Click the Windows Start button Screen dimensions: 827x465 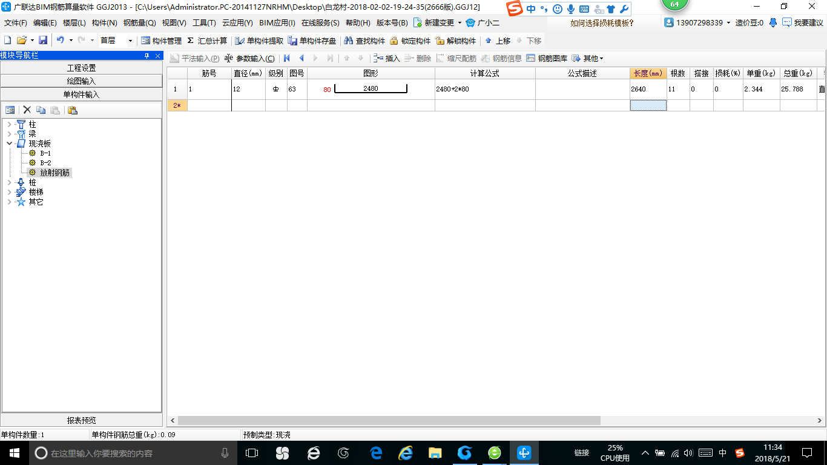pos(15,453)
